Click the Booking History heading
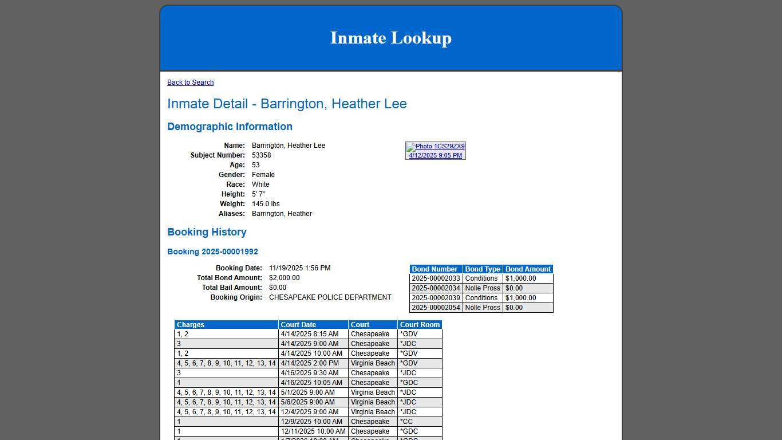 coord(207,232)
